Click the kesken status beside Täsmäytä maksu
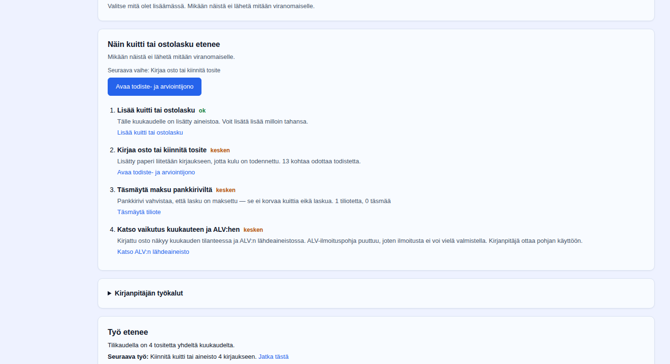Viewport: 670px width, 364px height. pyautogui.click(x=225, y=190)
